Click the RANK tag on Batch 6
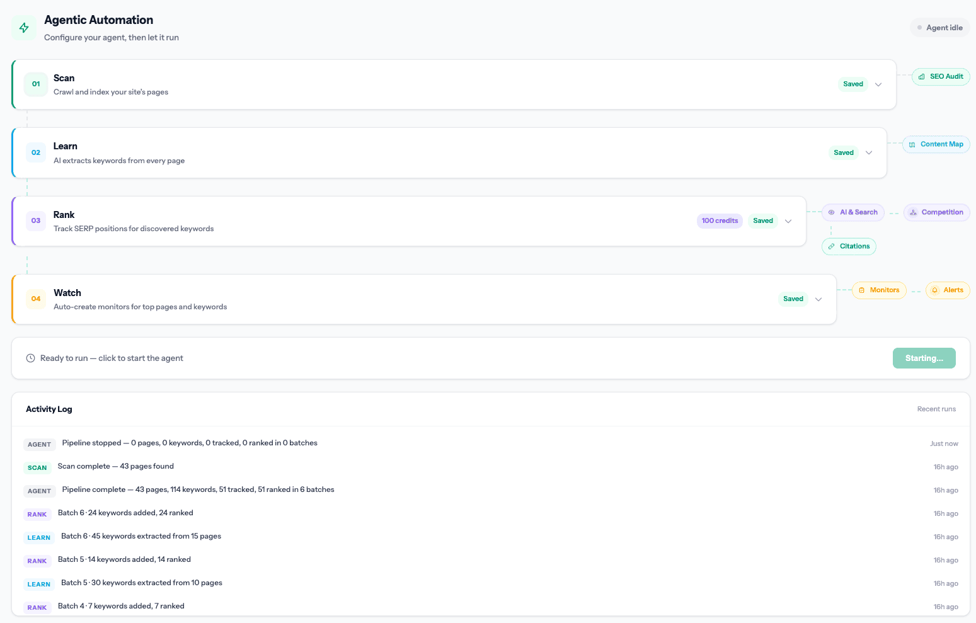 click(x=37, y=514)
